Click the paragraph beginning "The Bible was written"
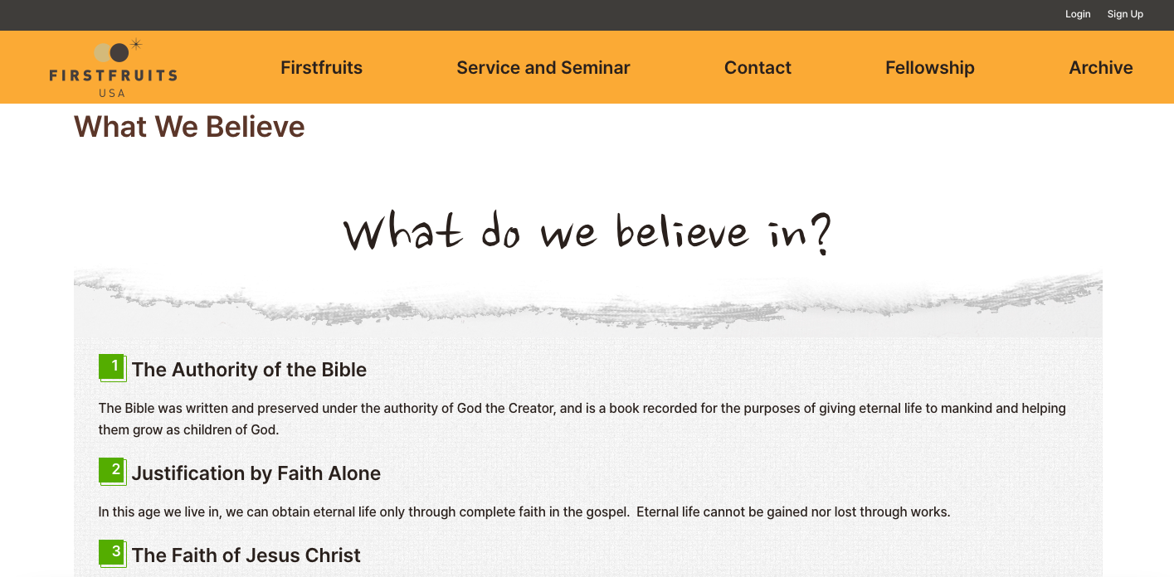This screenshot has height=577, width=1174. coord(582,419)
